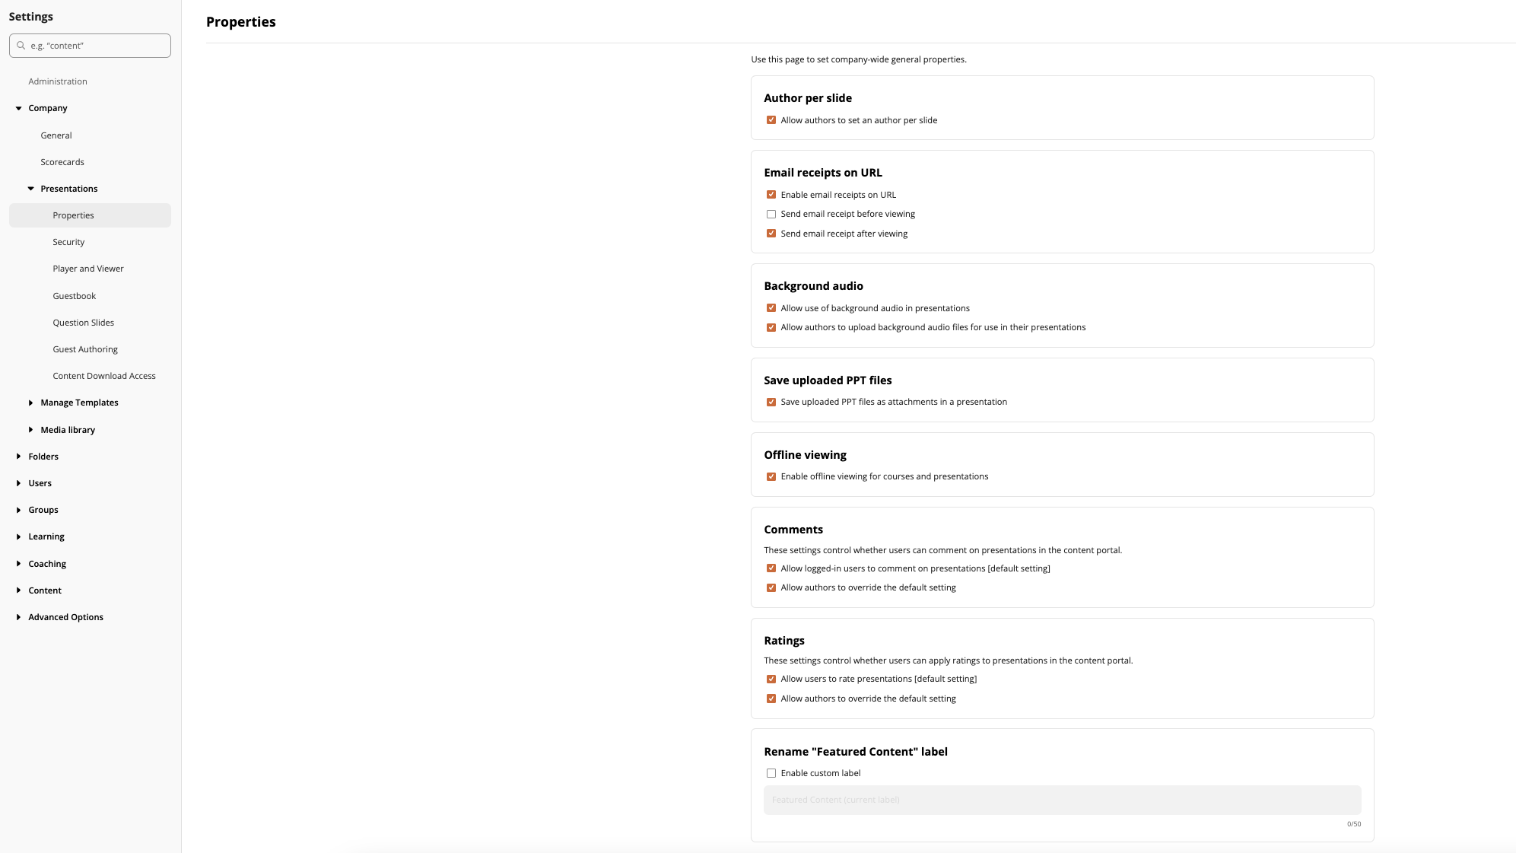Uncheck saving uploaded PPT files as attachments
The image size is (1516, 853).
point(771,402)
